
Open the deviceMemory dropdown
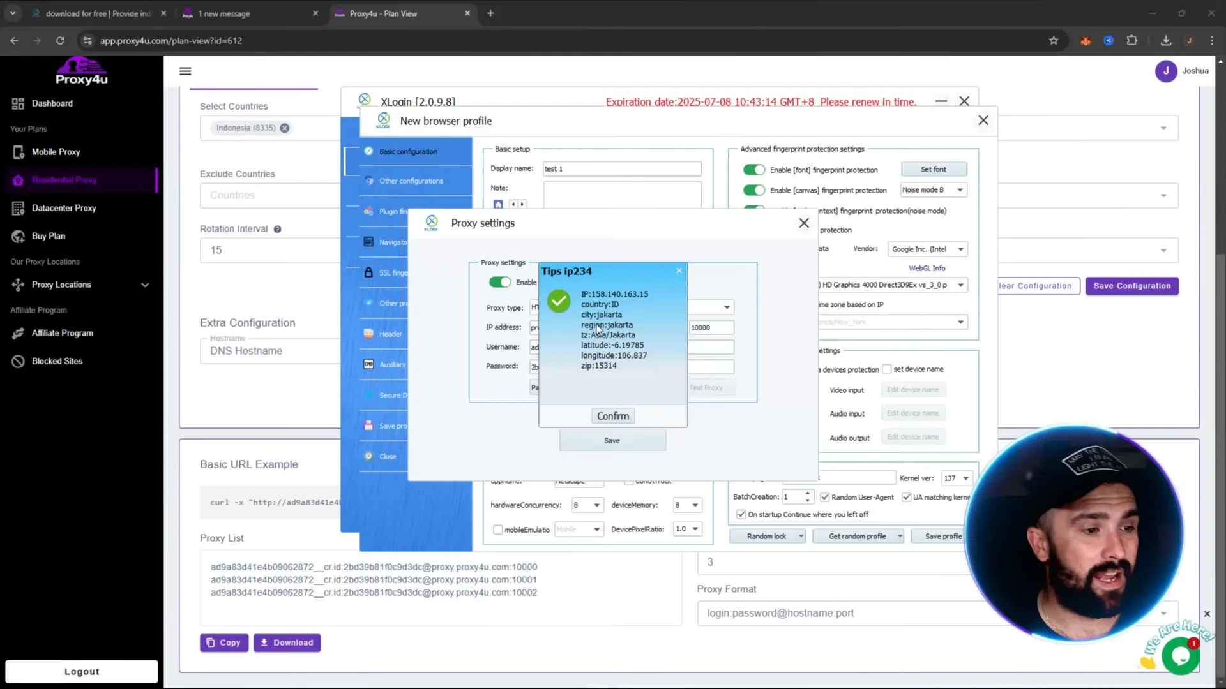[x=687, y=505]
